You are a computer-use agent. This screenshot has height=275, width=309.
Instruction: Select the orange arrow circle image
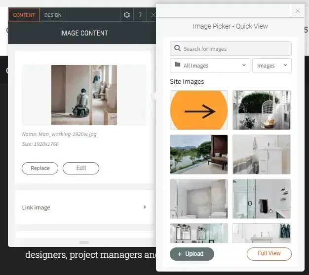pyautogui.click(x=199, y=110)
